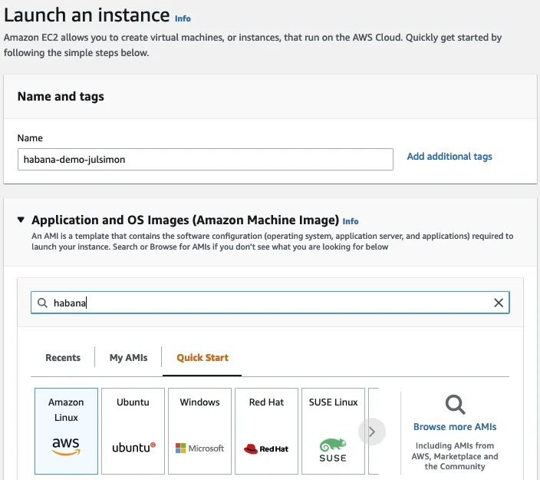Open the My AMIs tab
This screenshot has height=480, width=540.
click(128, 358)
